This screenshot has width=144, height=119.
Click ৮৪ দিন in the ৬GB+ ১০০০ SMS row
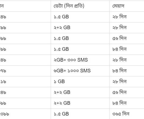coord(119,71)
